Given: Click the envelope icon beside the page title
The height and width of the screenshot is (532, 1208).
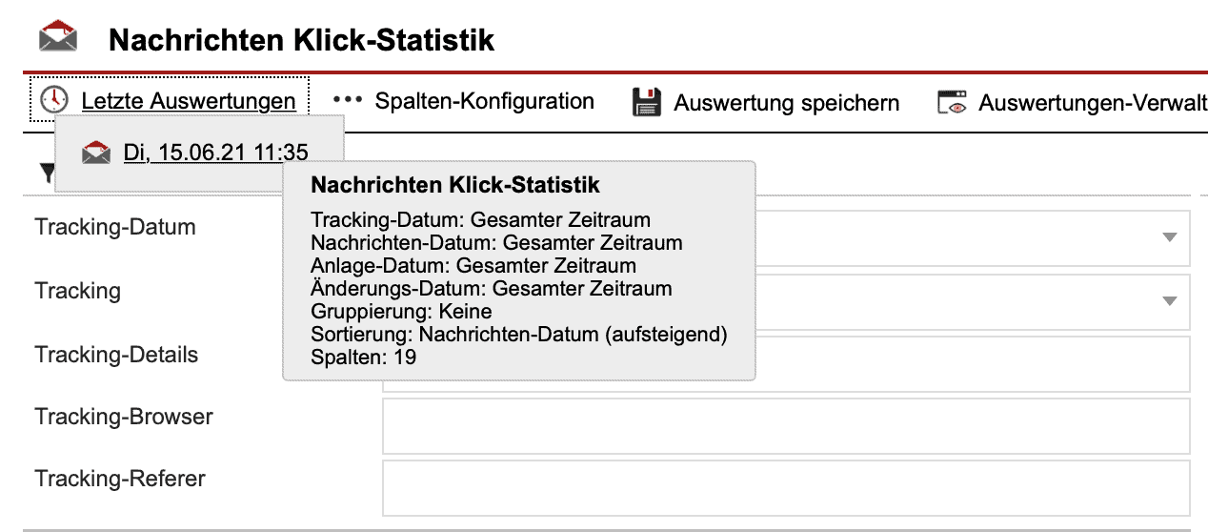Looking at the screenshot, I should click(x=57, y=38).
